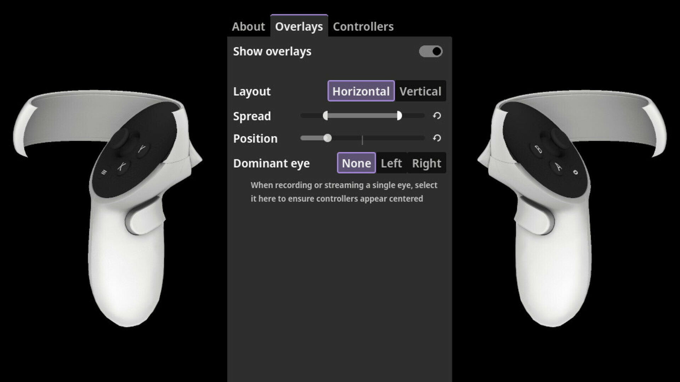Click the Spread slider right handle
Viewport: 680px width, 382px height.
click(x=399, y=116)
